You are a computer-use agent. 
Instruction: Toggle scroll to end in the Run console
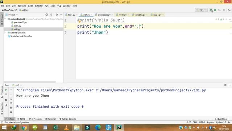pos(11,103)
